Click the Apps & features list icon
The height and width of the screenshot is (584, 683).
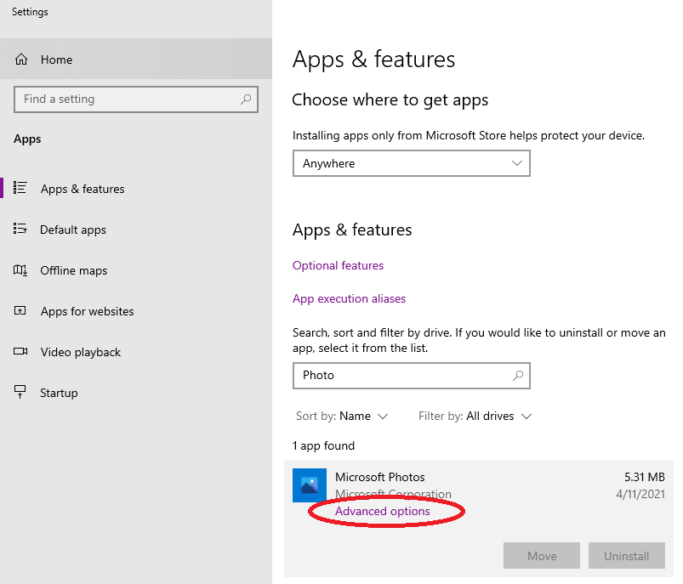[20, 188]
